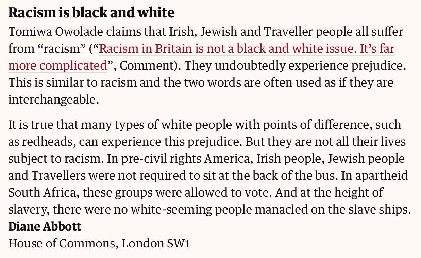Click the author name Diane Abbott
Viewport: 421px width, 258px height.
(45, 227)
